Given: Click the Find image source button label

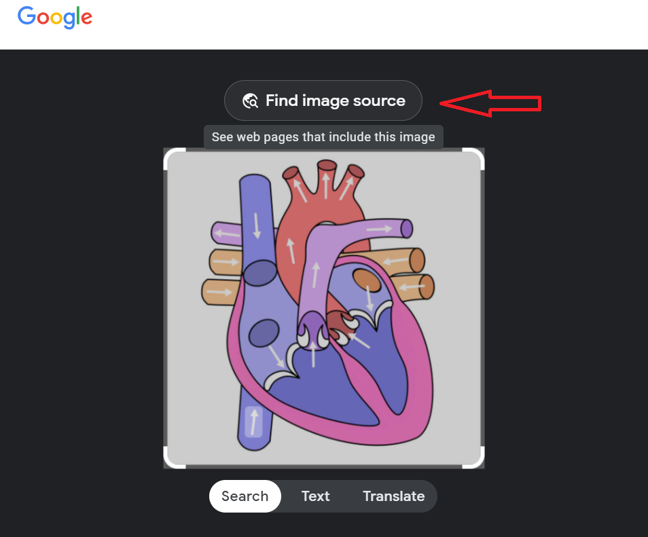Looking at the screenshot, I should 335,100.
